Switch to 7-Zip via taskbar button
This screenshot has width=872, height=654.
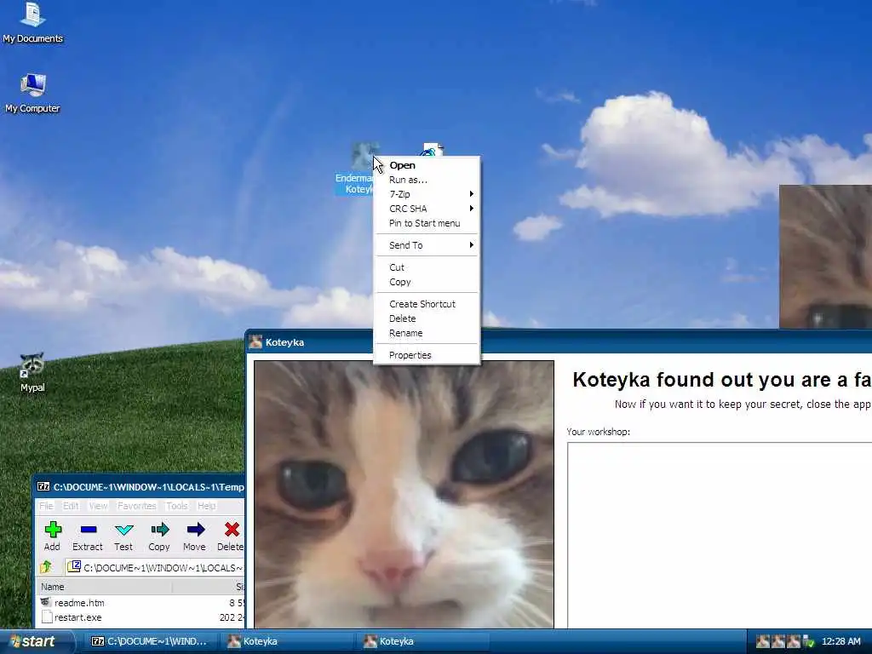pyautogui.click(x=152, y=641)
